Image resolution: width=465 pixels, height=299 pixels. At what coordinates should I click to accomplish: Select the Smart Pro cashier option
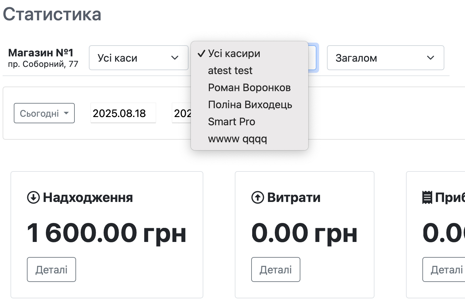tap(232, 122)
